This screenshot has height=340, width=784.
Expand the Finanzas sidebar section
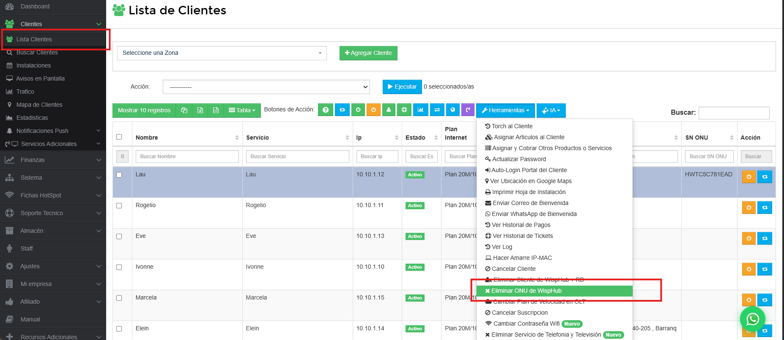(53, 160)
